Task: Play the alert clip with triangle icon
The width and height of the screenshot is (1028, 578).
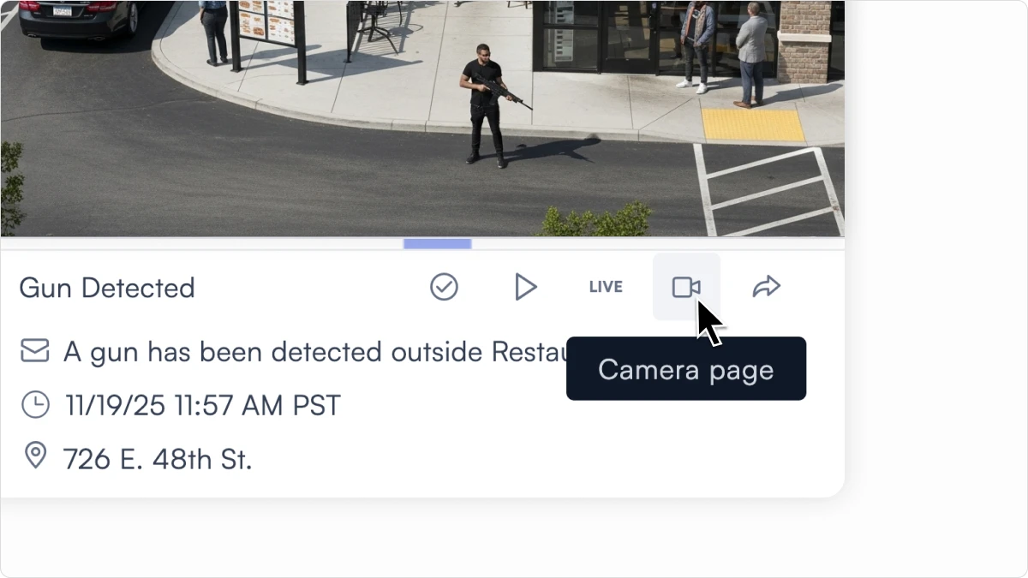Action: (525, 287)
